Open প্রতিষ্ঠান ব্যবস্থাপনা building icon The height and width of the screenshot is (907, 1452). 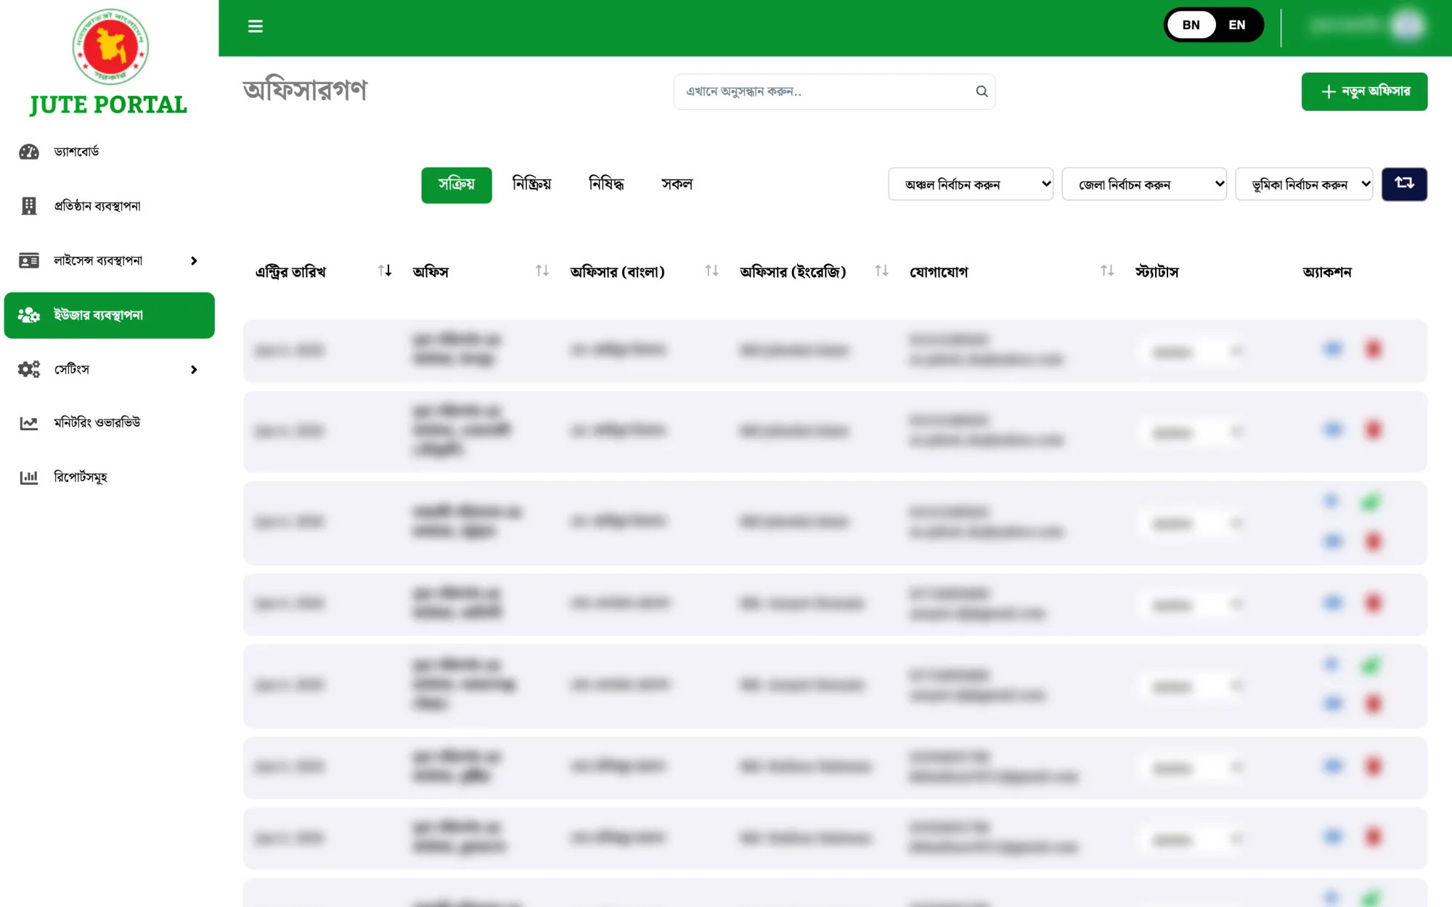(29, 206)
